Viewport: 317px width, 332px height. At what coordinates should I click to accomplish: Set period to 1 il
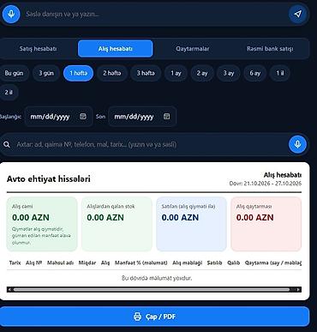coord(280,73)
